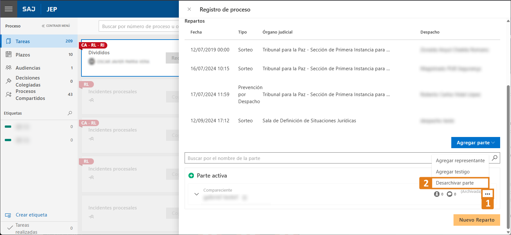Click the CA - RL - RI tag
Viewport: 511px width, 235px height.
tap(93, 45)
